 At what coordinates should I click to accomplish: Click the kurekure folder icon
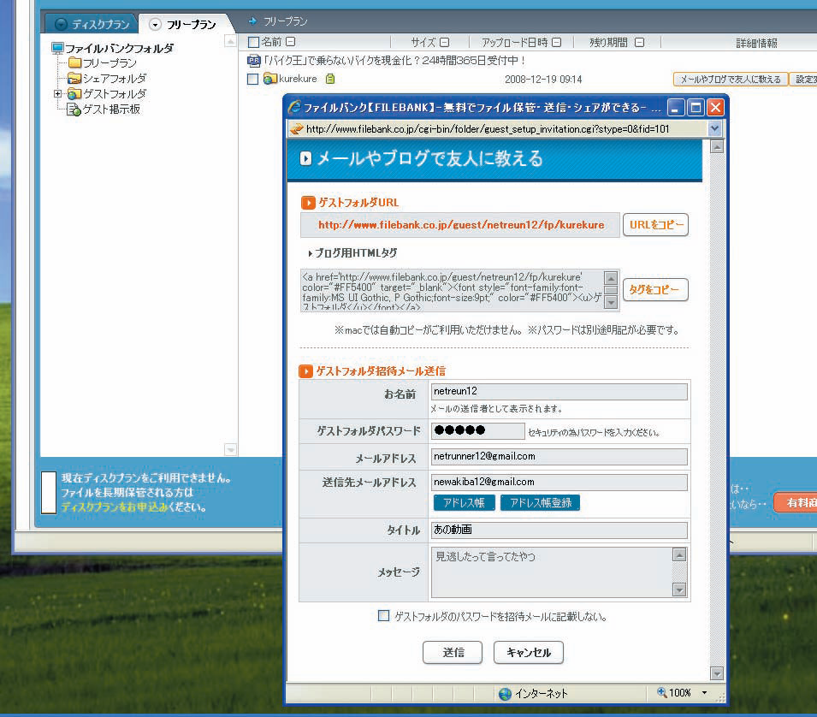coord(269,79)
